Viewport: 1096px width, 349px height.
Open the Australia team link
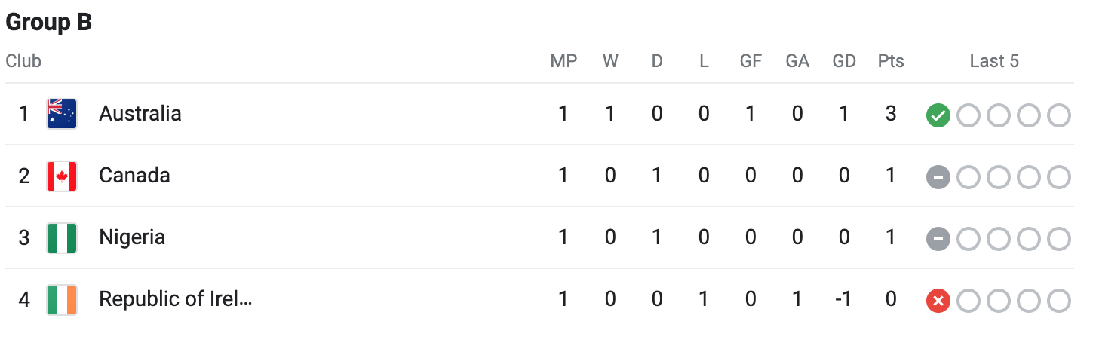coord(140,114)
